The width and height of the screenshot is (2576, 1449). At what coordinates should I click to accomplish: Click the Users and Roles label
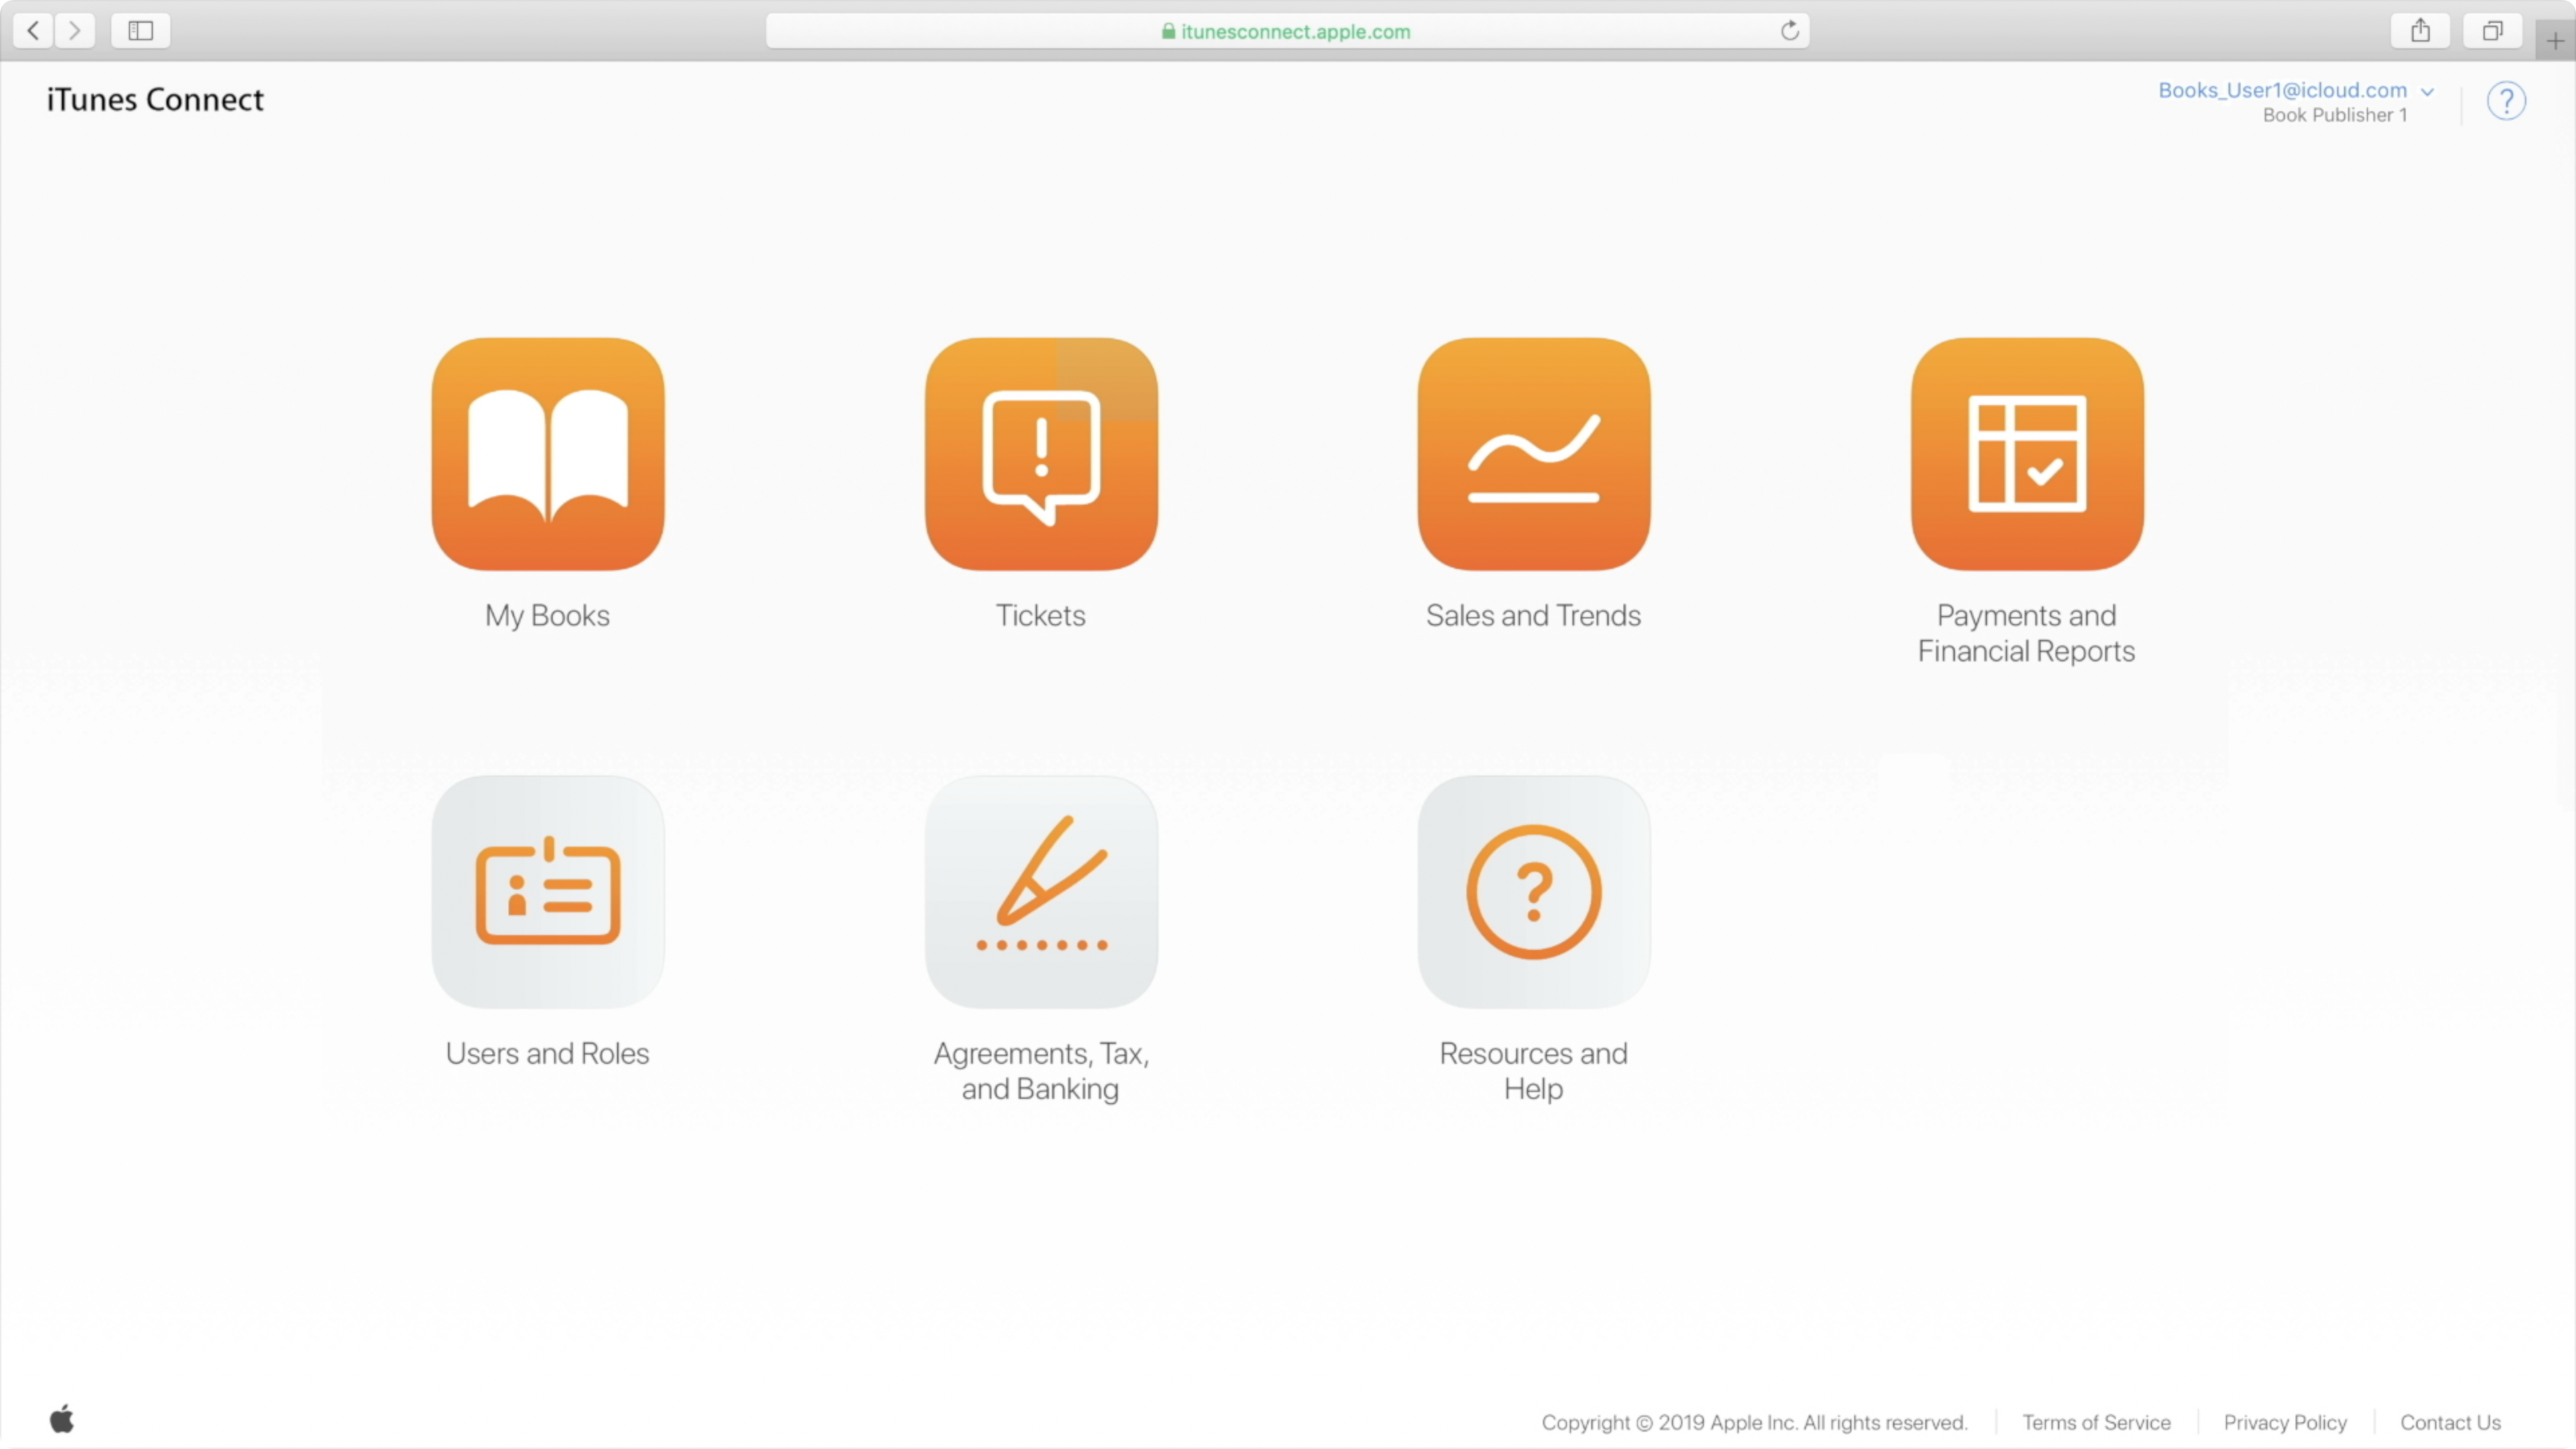coord(547,1053)
